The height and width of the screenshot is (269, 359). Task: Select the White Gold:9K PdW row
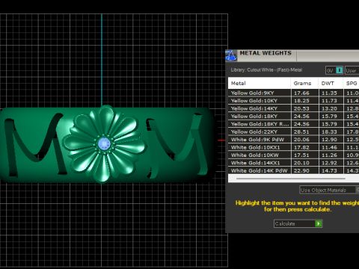[x=293, y=140]
